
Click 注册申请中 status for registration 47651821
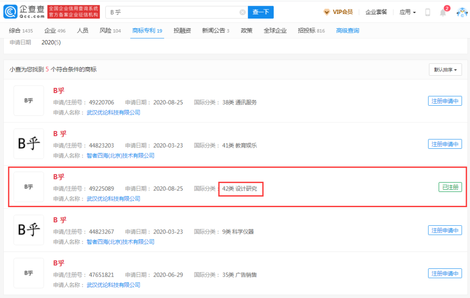[445, 274]
